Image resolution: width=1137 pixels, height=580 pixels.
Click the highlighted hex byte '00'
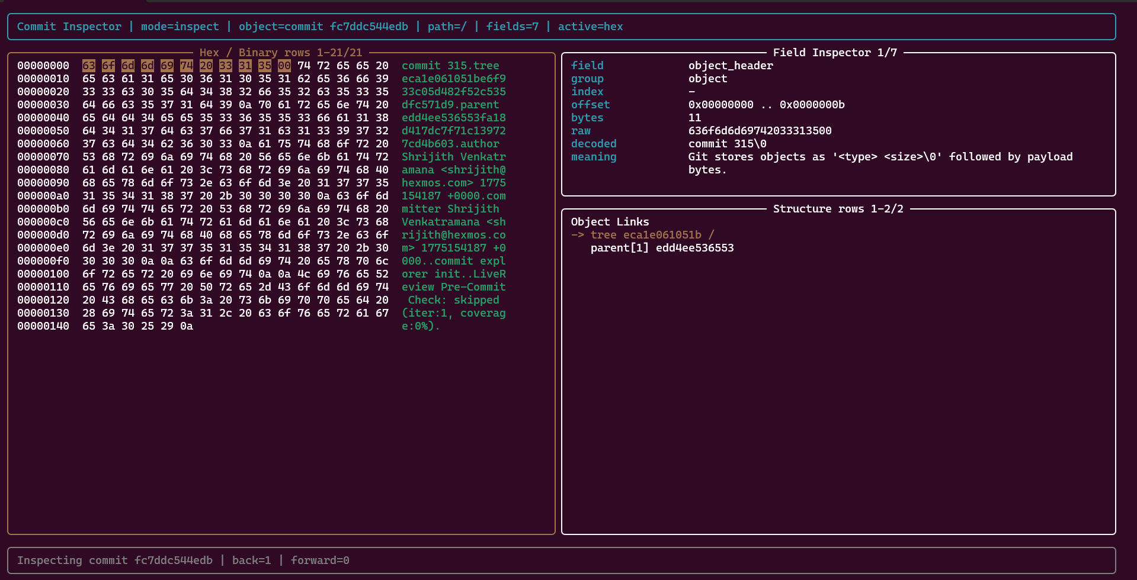pos(284,66)
